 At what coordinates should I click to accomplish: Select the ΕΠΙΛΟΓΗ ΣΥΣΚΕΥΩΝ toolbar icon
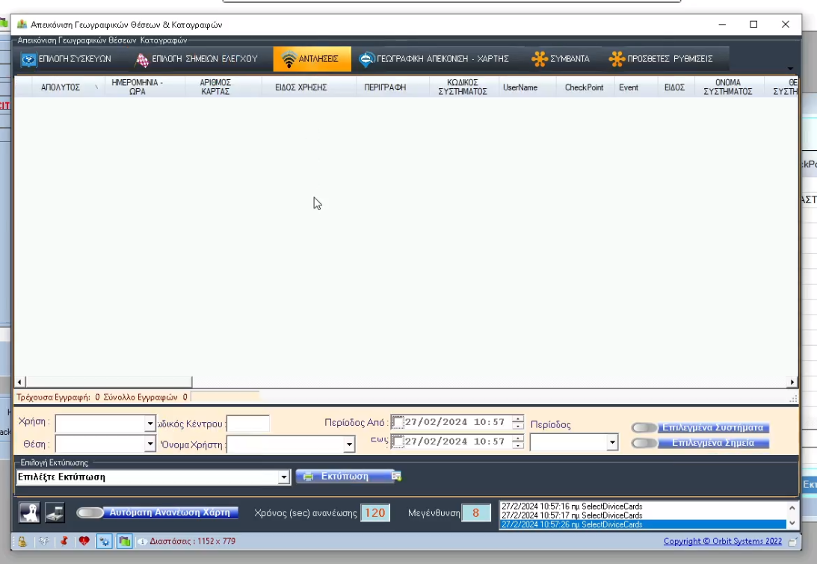tap(27, 57)
